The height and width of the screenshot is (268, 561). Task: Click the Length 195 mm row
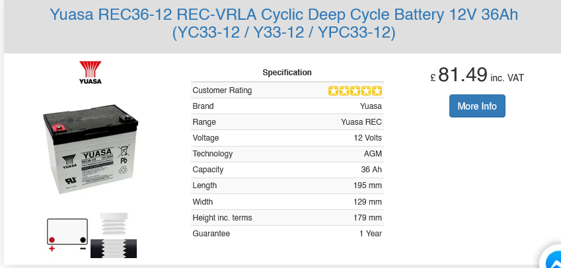pos(287,185)
